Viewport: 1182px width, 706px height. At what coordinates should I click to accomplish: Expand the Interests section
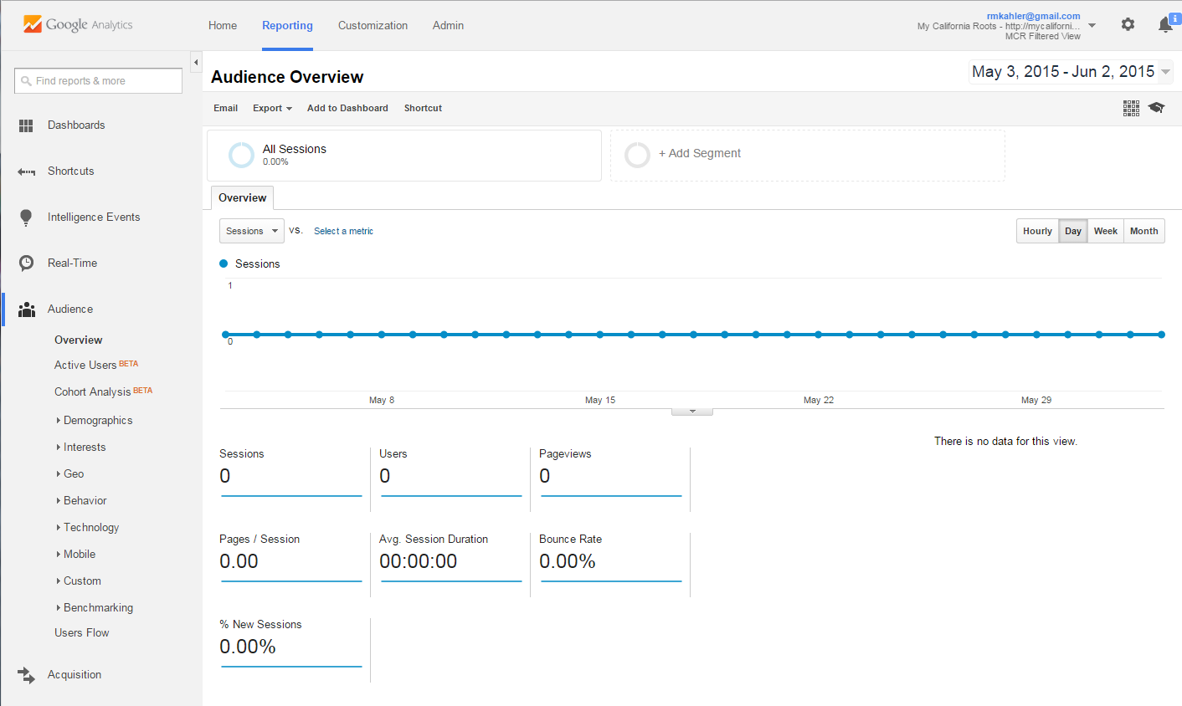pyautogui.click(x=81, y=447)
